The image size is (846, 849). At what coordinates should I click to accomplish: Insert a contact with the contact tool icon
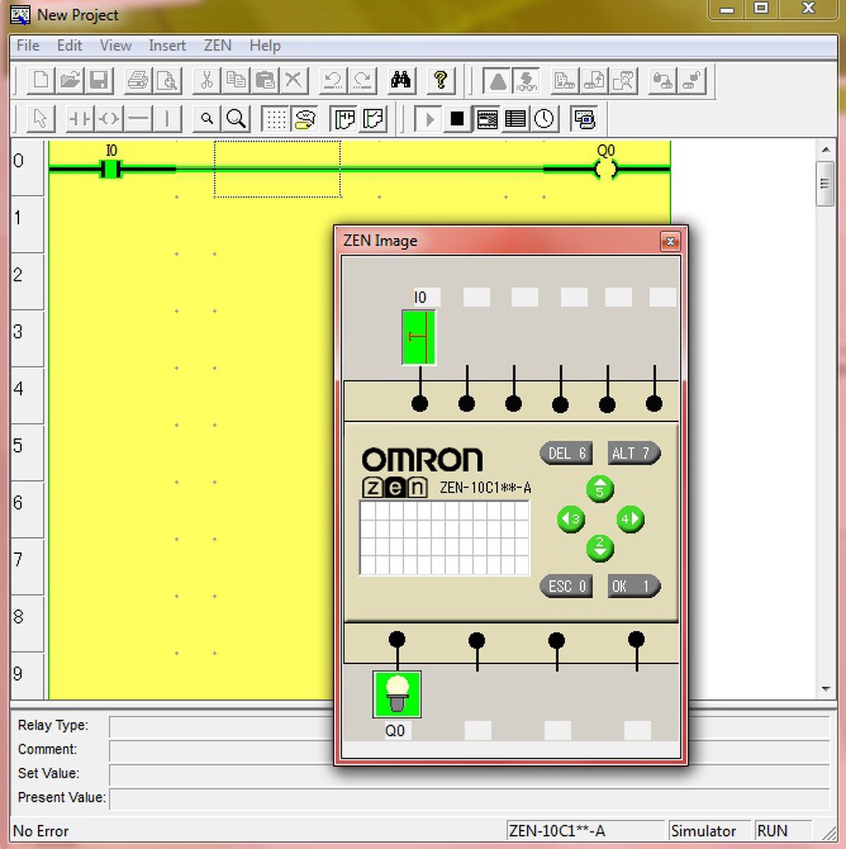80,119
